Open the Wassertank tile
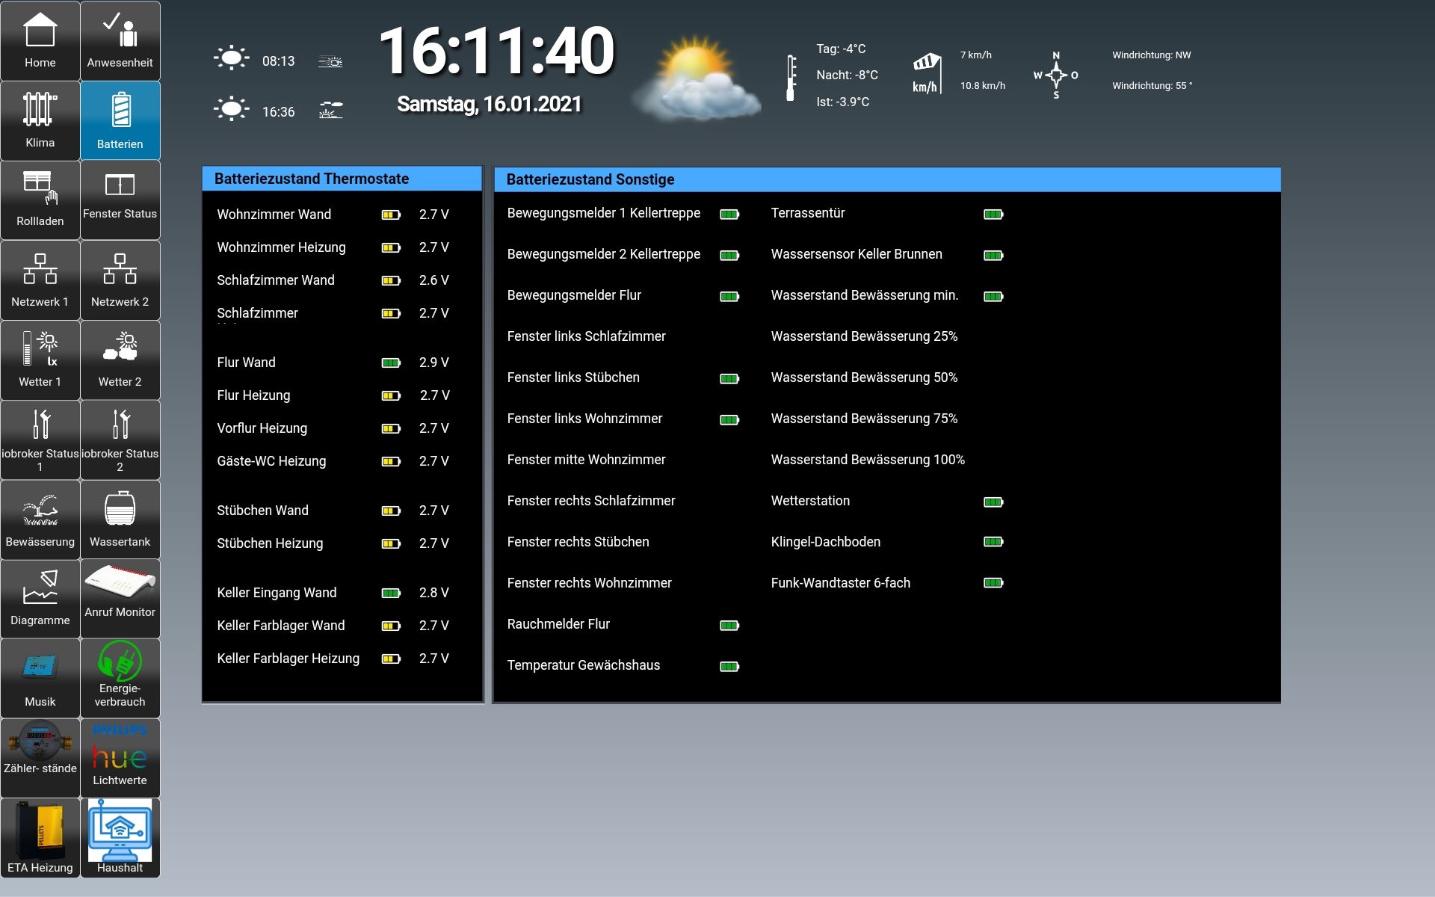This screenshot has width=1435, height=897. click(120, 520)
